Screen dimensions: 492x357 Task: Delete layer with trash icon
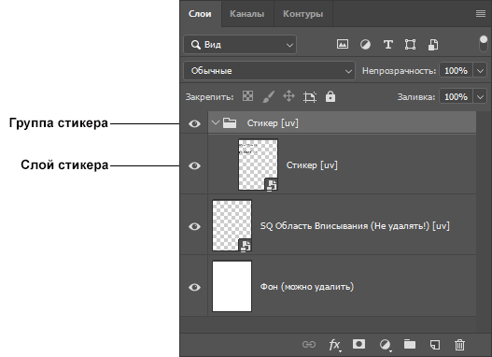459,345
